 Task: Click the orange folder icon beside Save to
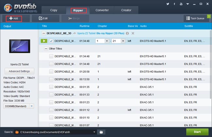coord(17,132)
